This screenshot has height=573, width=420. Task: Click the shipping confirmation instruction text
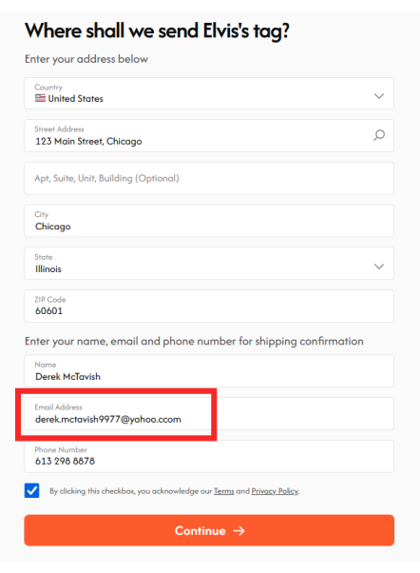[194, 342]
